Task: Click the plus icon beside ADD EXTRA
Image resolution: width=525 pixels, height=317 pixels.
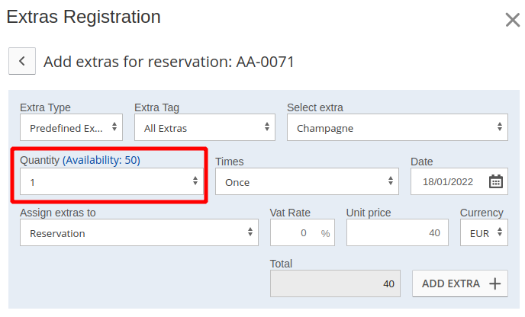Action: click(x=494, y=283)
